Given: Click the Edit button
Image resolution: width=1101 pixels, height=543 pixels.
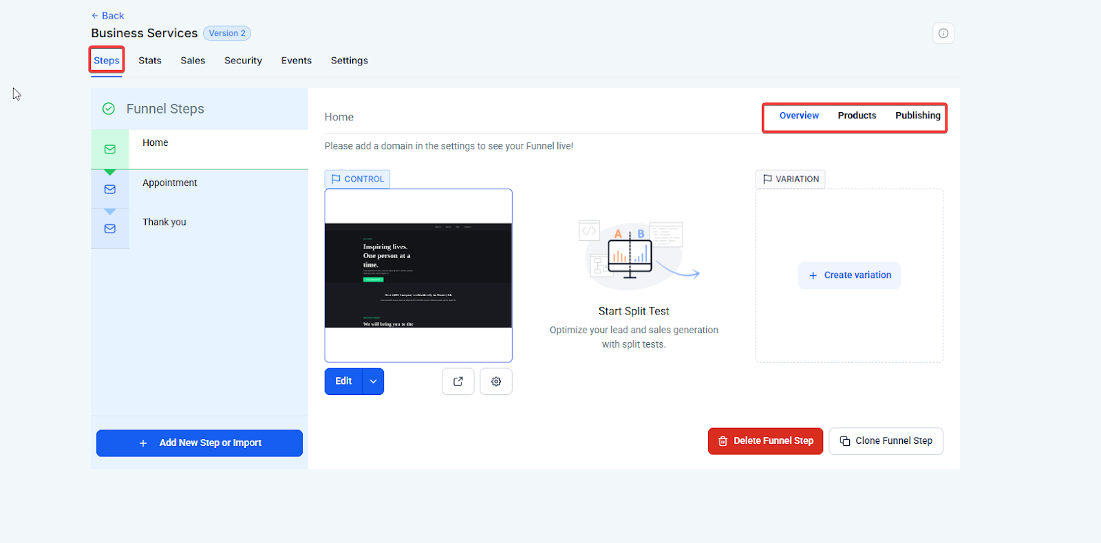Looking at the screenshot, I should [343, 381].
